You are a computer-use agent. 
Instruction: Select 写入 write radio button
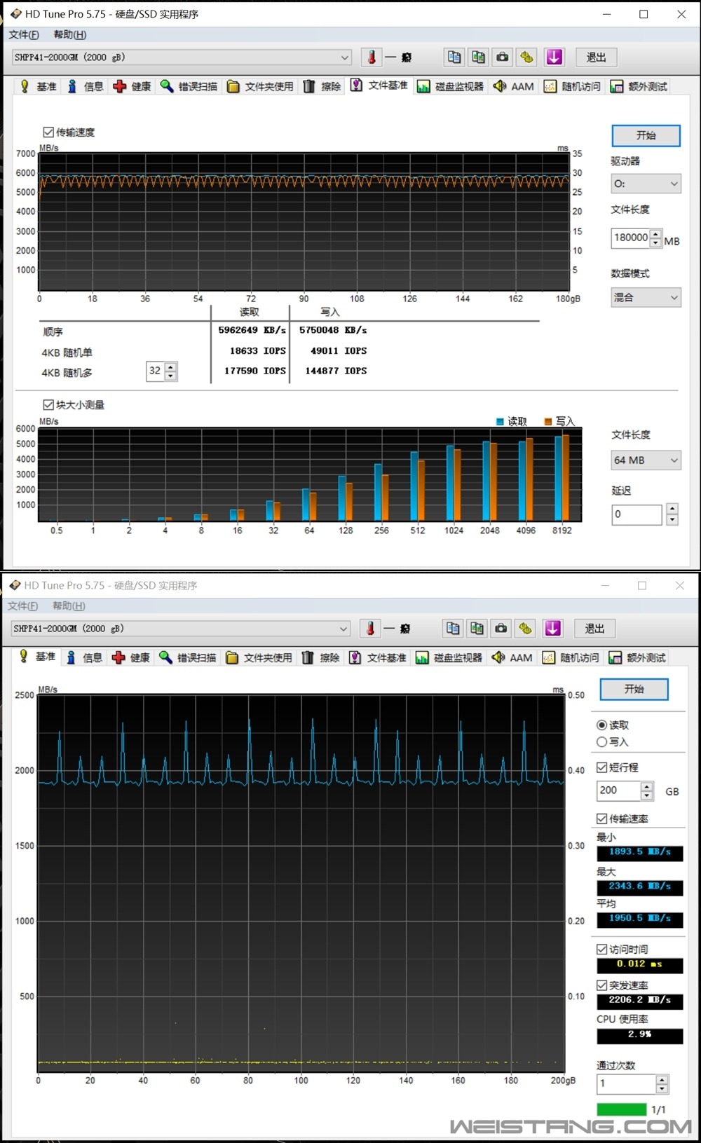tap(601, 742)
